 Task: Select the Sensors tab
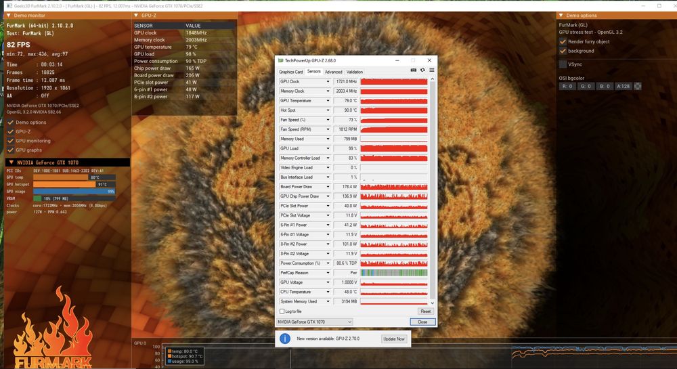(x=314, y=72)
